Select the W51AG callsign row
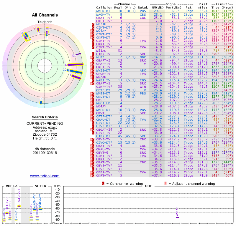Image resolution: width=236 pixels, height=226 pixels. pyautogui.click(x=101, y=51)
